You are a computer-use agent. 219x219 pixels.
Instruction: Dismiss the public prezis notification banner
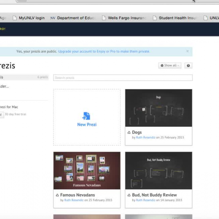pyautogui.click(x=187, y=51)
